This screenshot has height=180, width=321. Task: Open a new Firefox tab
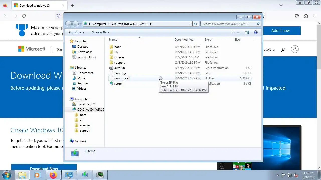coord(72,5)
